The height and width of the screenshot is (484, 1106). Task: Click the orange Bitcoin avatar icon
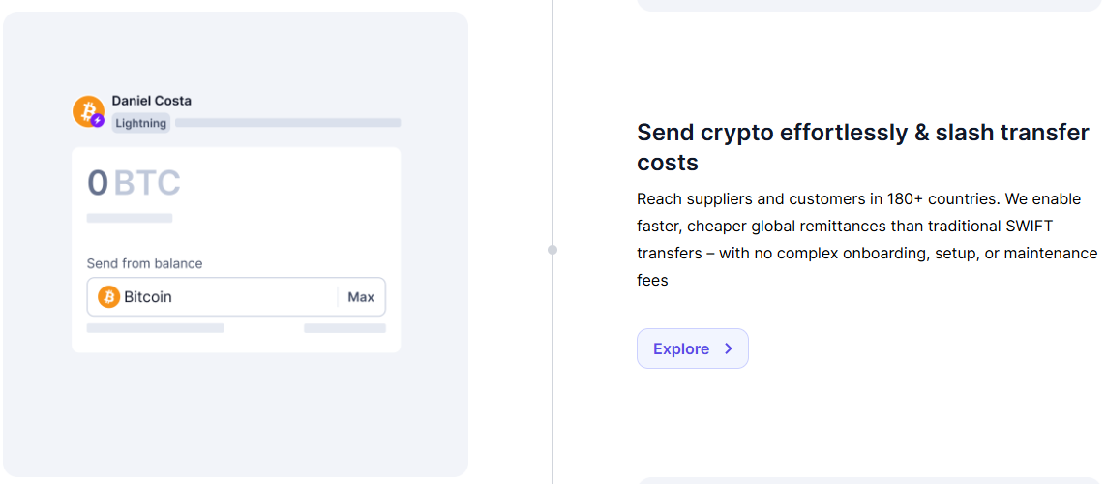click(x=86, y=109)
